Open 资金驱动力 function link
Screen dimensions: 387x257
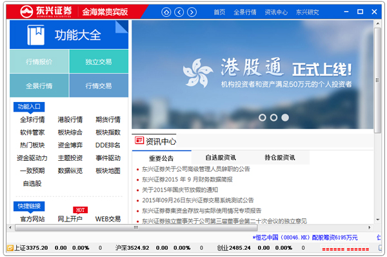[x=32, y=158]
